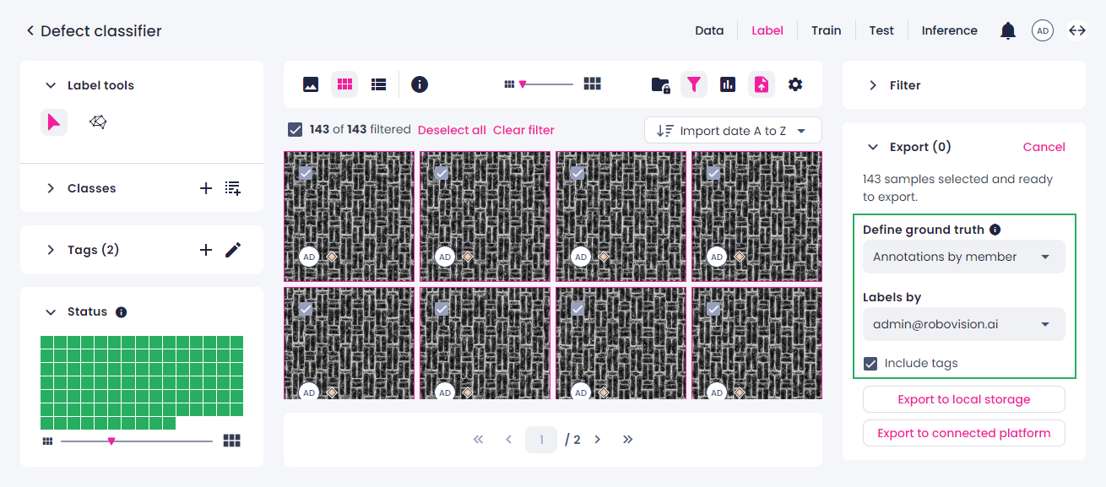Image resolution: width=1106 pixels, height=487 pixels.
Task: Edit tags with pencil icon
Action: pyautogui.click(x=233, y=250)
